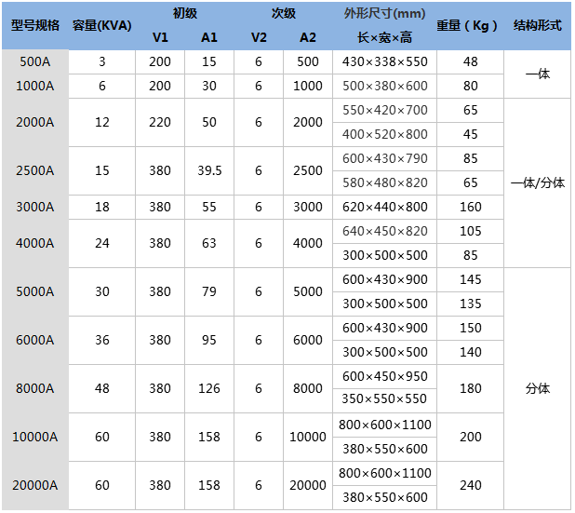Select the 8000A model cell

[x=35, y=388]
